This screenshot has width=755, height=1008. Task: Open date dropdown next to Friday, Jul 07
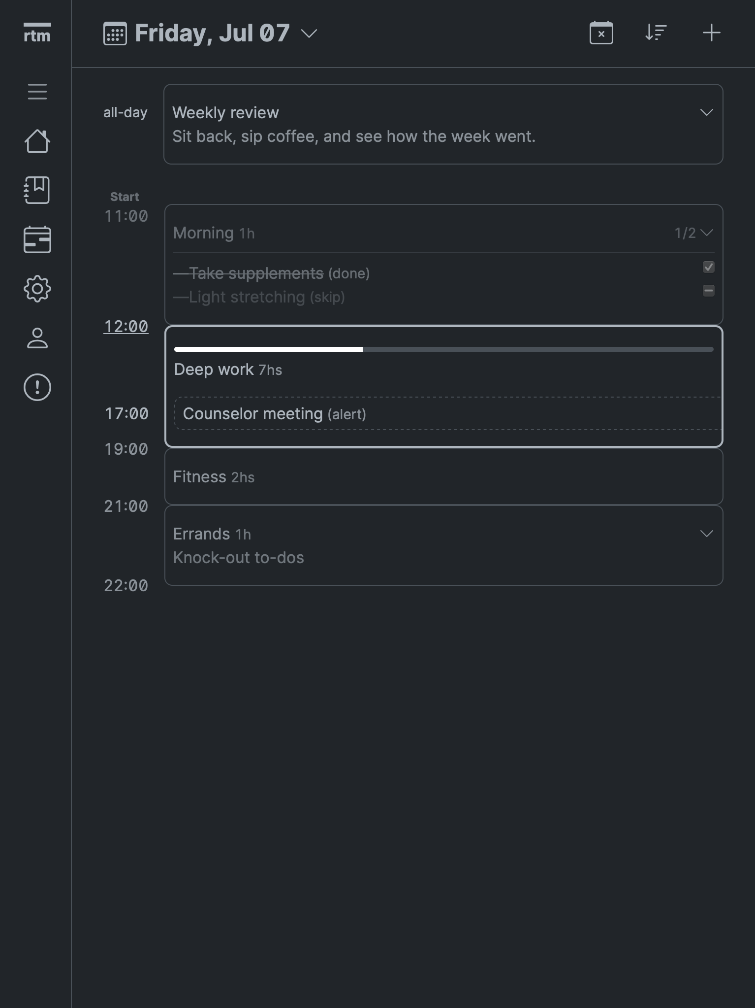point(309,34)
